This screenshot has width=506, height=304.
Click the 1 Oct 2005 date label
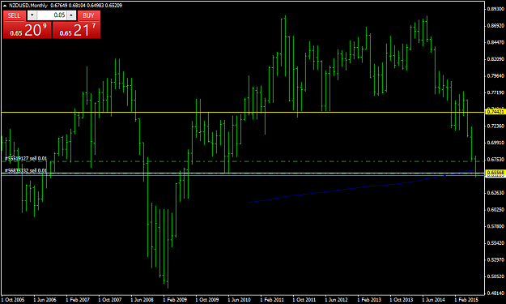pos(13,300)
